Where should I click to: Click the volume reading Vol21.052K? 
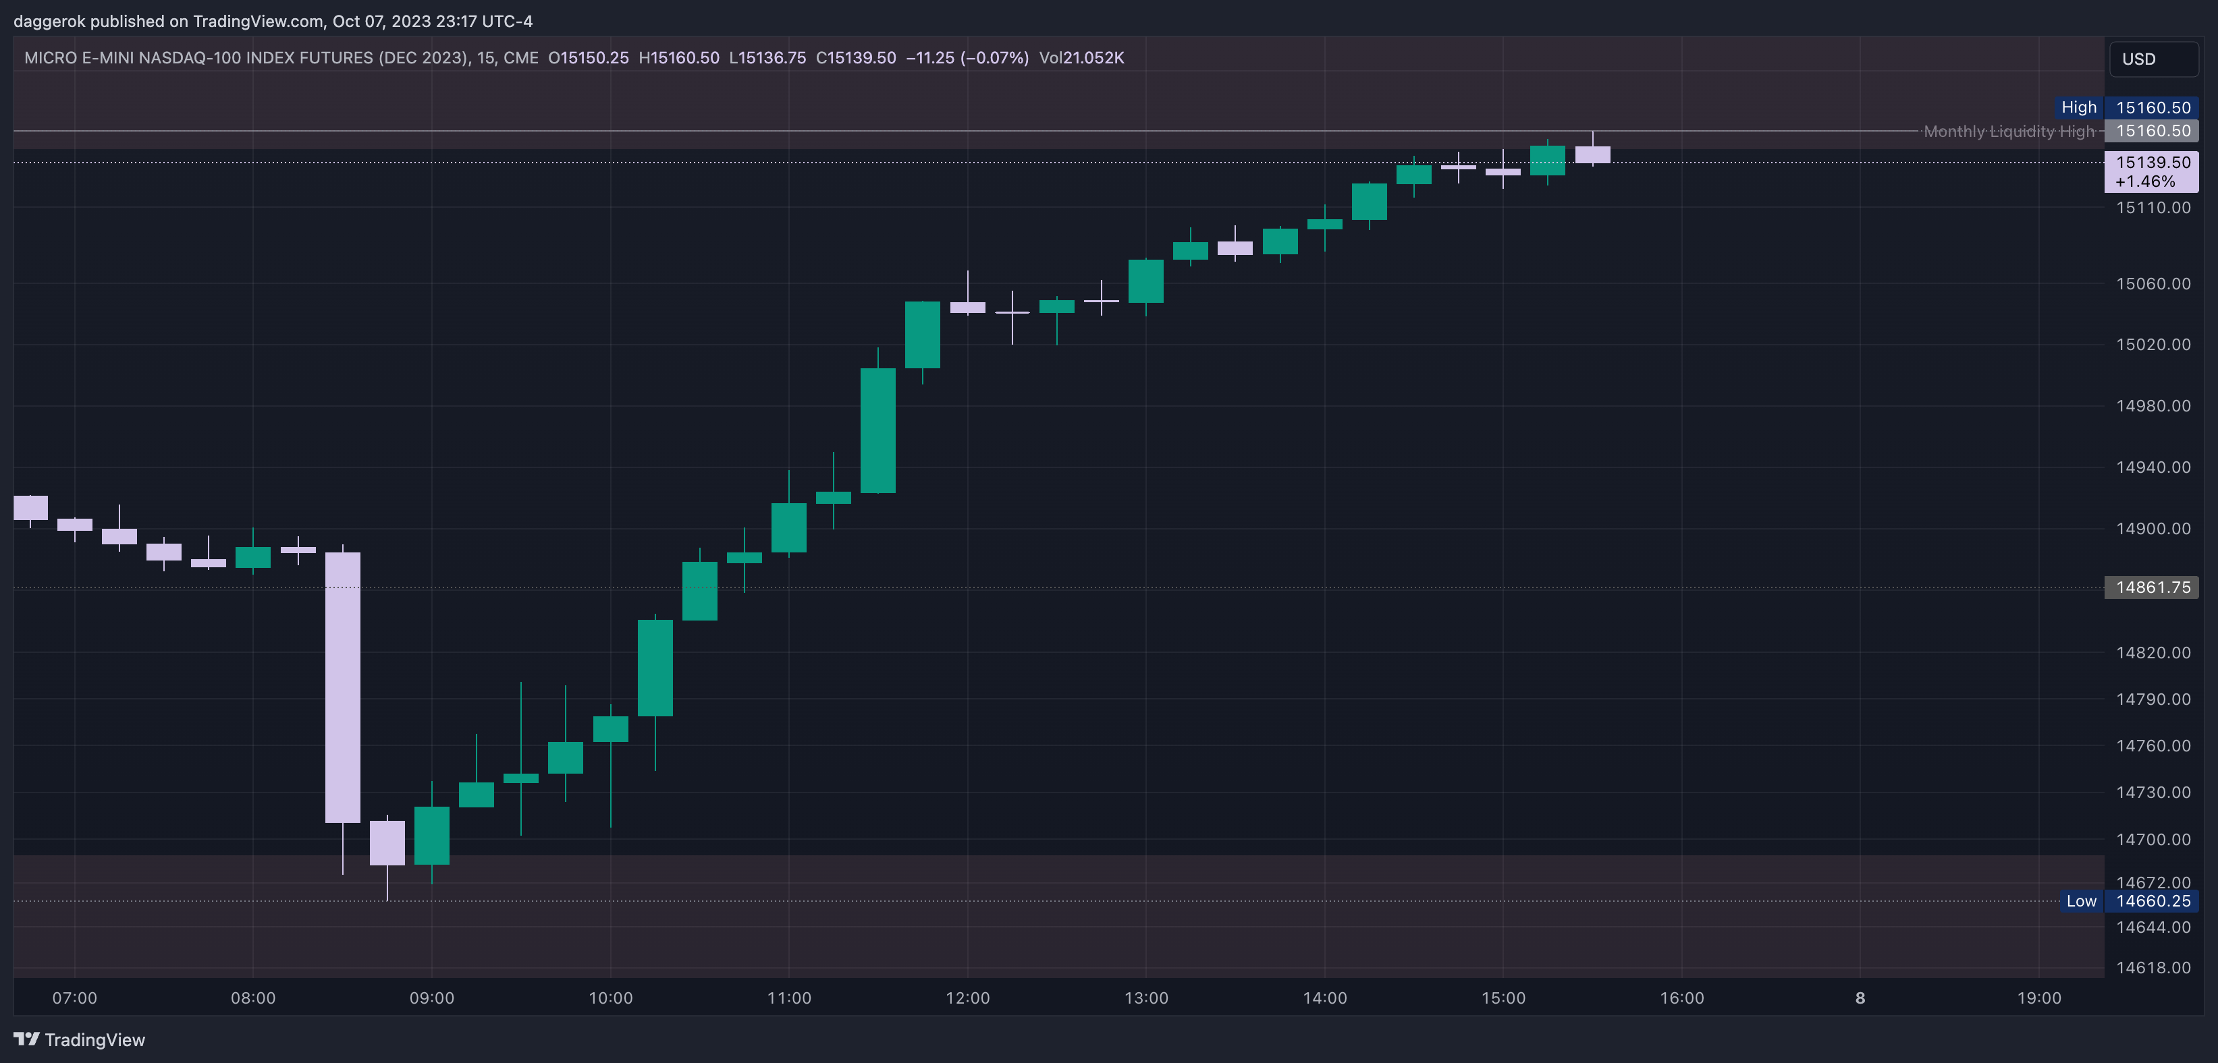pyautogui.click(x=1081, y=57)
